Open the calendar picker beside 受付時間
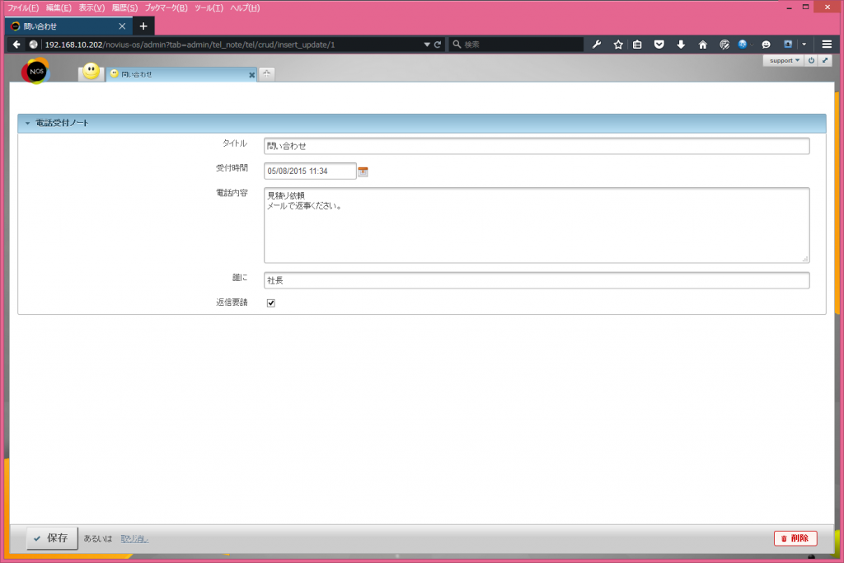The height and width of the screenshot is (563, 844). [x=362, y=171]
